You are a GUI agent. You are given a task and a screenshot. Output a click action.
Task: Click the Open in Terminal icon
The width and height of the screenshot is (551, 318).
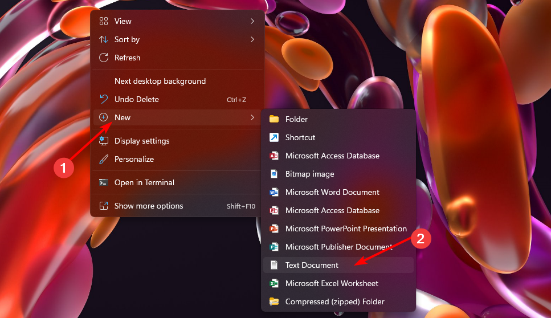point(104,182)
